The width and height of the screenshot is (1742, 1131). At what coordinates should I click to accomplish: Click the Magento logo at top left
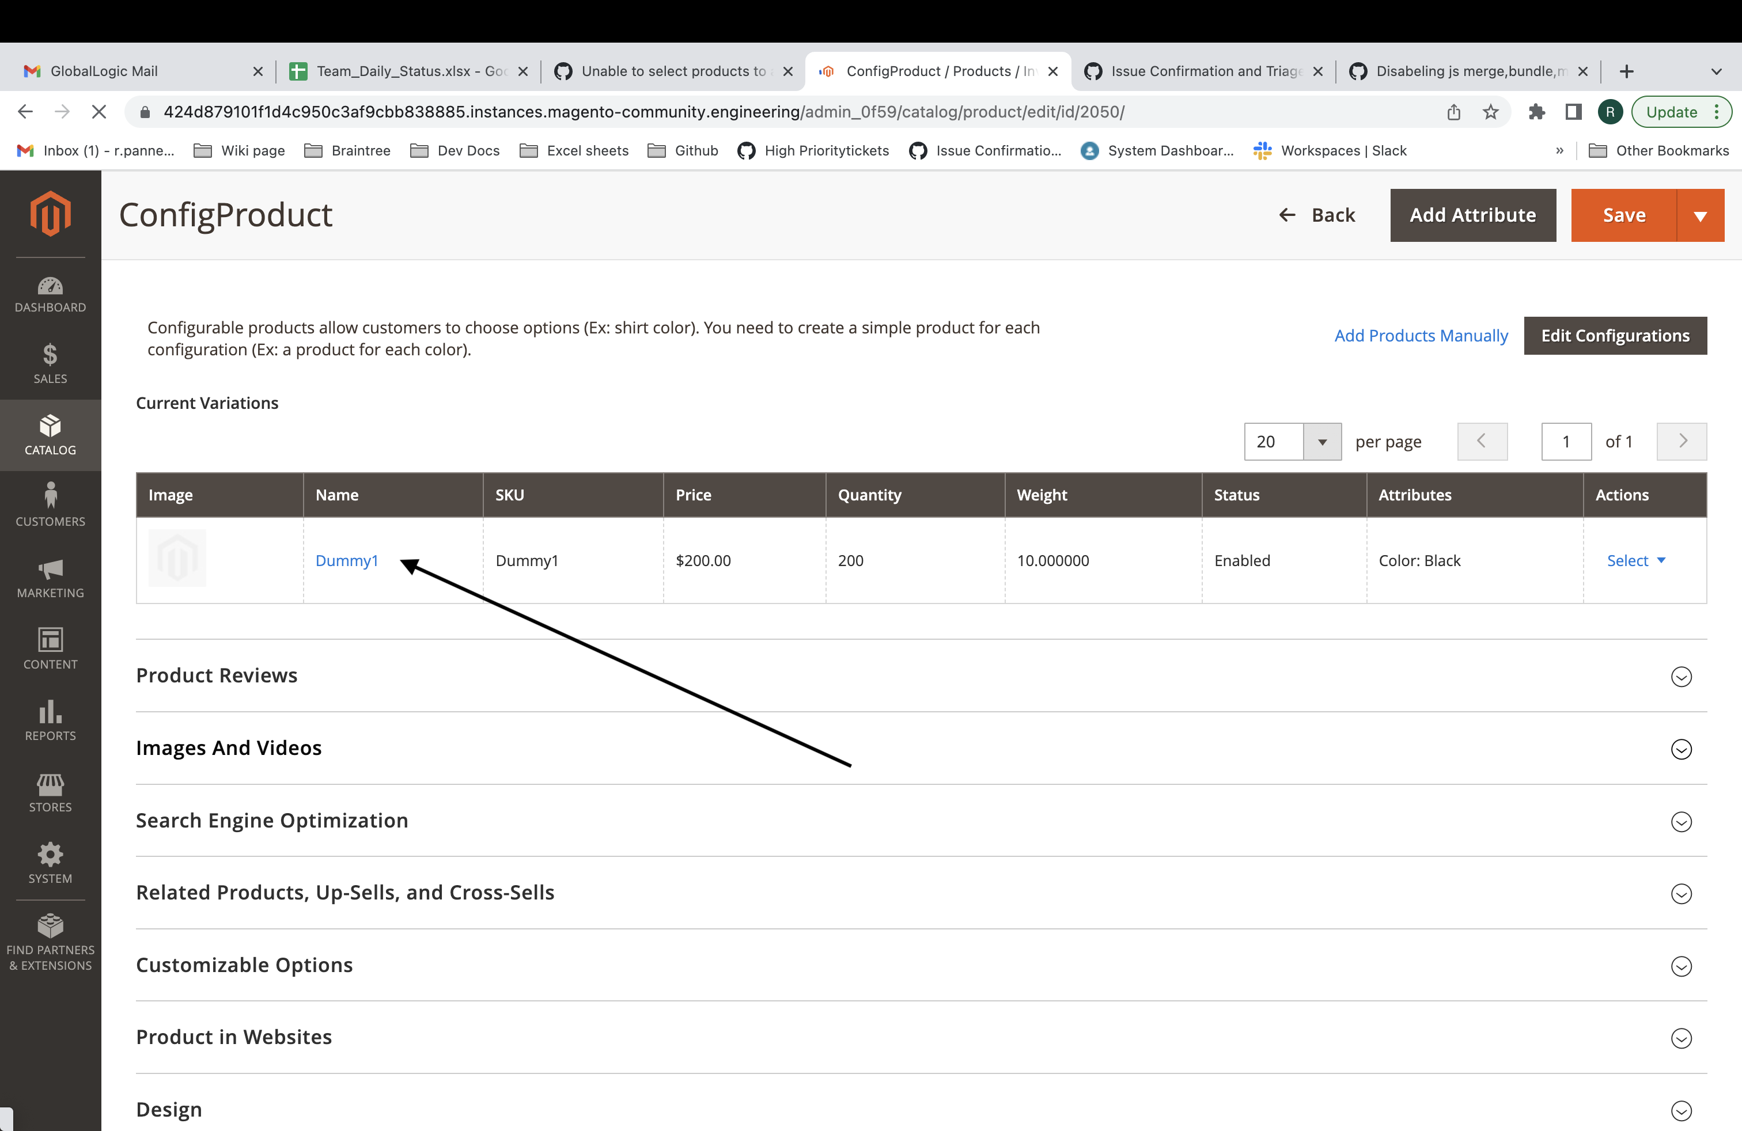50,214
